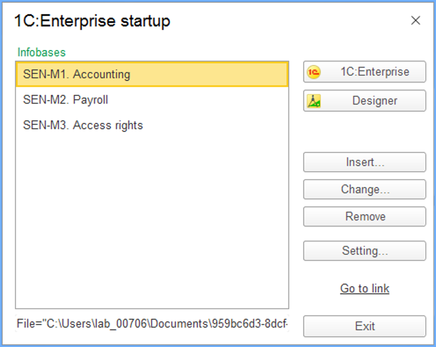Click blank area between Setting and Go to link
The width and height of the screenshot is (436, 347).
(x=364, y=270)
